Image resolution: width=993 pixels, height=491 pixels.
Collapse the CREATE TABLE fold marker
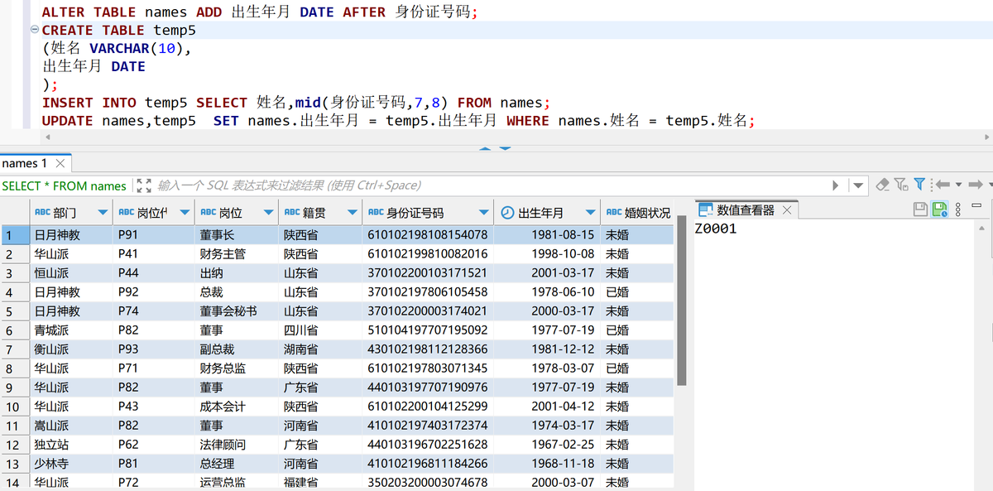pyautogui.click(x=34, y=30)
